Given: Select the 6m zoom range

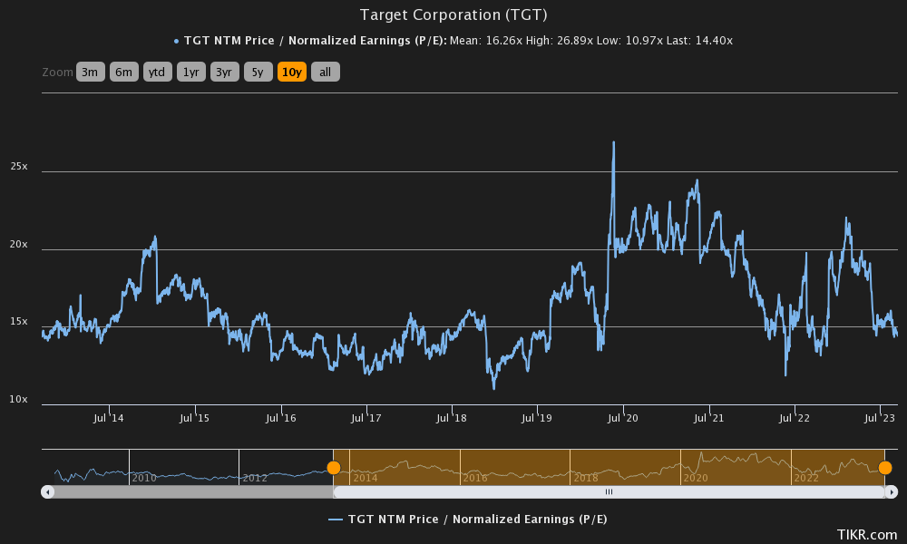Looking at the screenshot, I should click(123, 72).
